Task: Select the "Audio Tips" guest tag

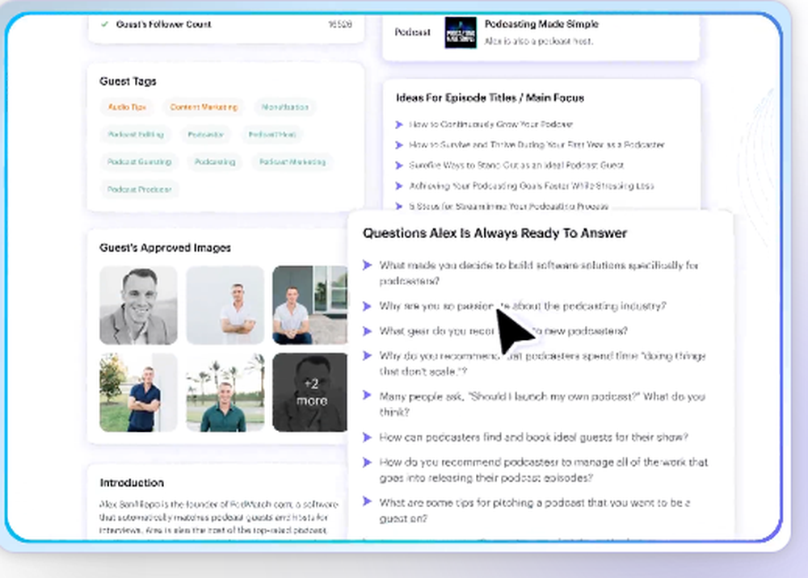Action: point(126,107)
